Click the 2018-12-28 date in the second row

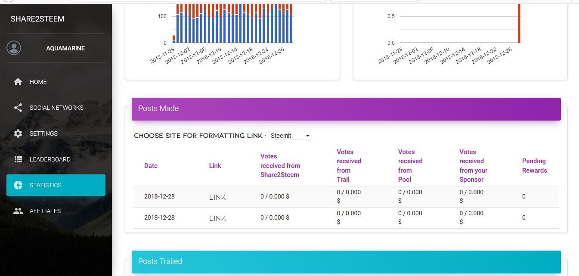(x=159, y=218)
